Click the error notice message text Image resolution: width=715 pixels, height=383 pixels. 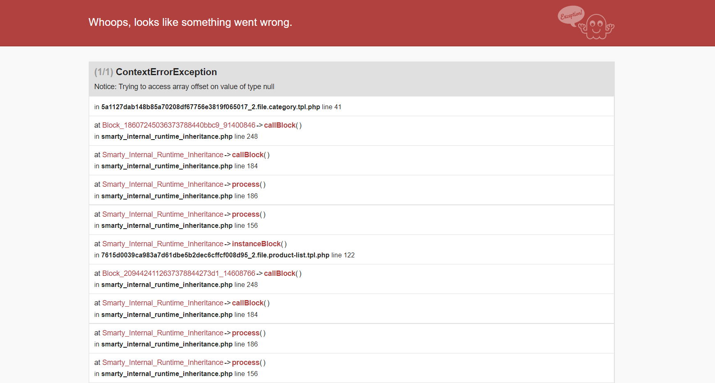pyautogui.click(x=184, y=87)
